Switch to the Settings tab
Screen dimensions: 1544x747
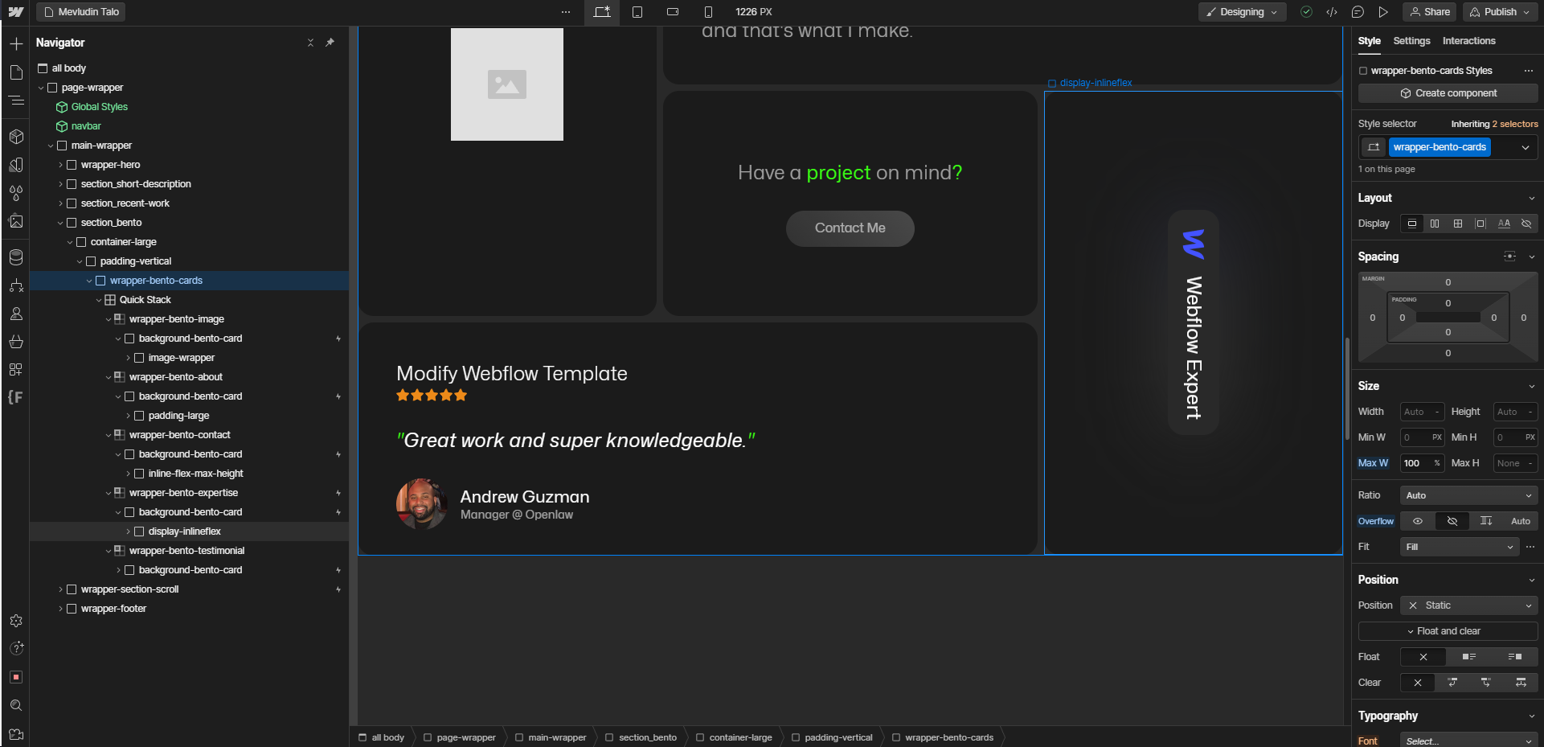(1411, 41)
